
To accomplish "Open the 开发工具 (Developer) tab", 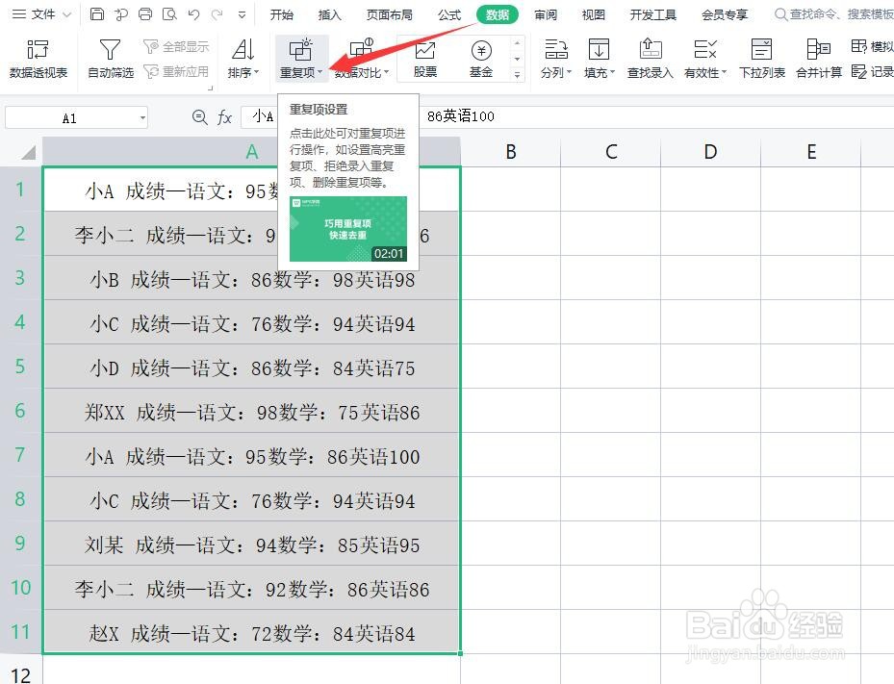I will (652, 13).
